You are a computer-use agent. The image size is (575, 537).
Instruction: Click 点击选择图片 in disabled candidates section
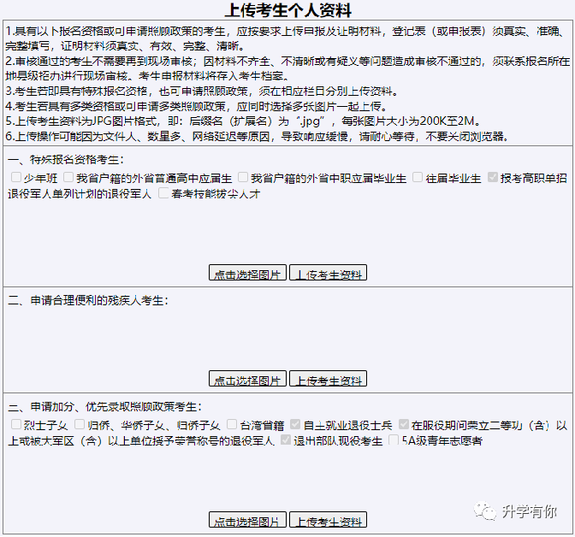(247, 379)
